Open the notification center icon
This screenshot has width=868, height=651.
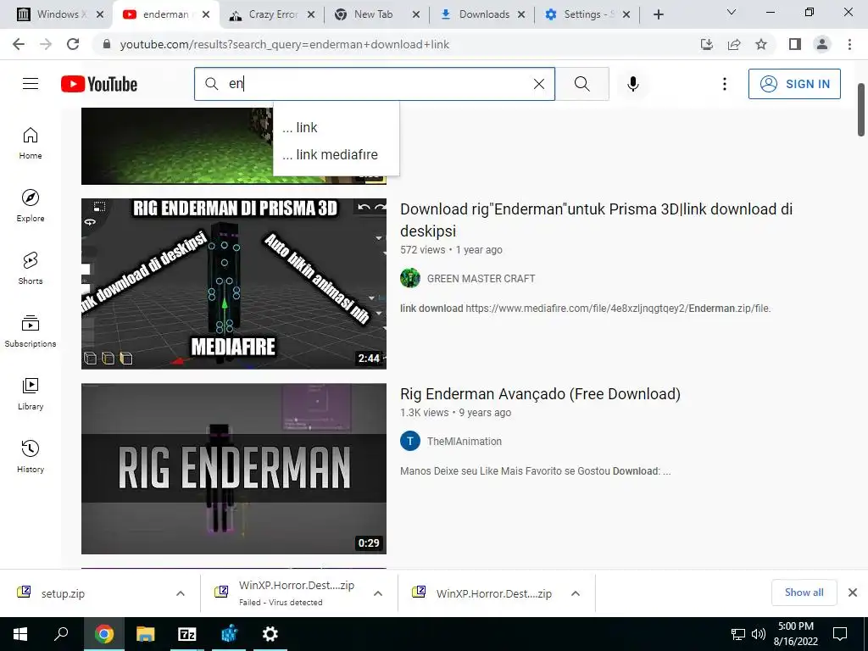[840, 634]
